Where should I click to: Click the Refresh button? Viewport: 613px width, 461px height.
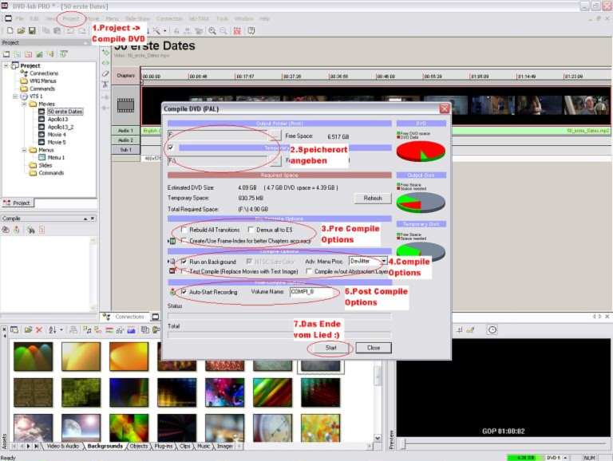pos(372,198)
